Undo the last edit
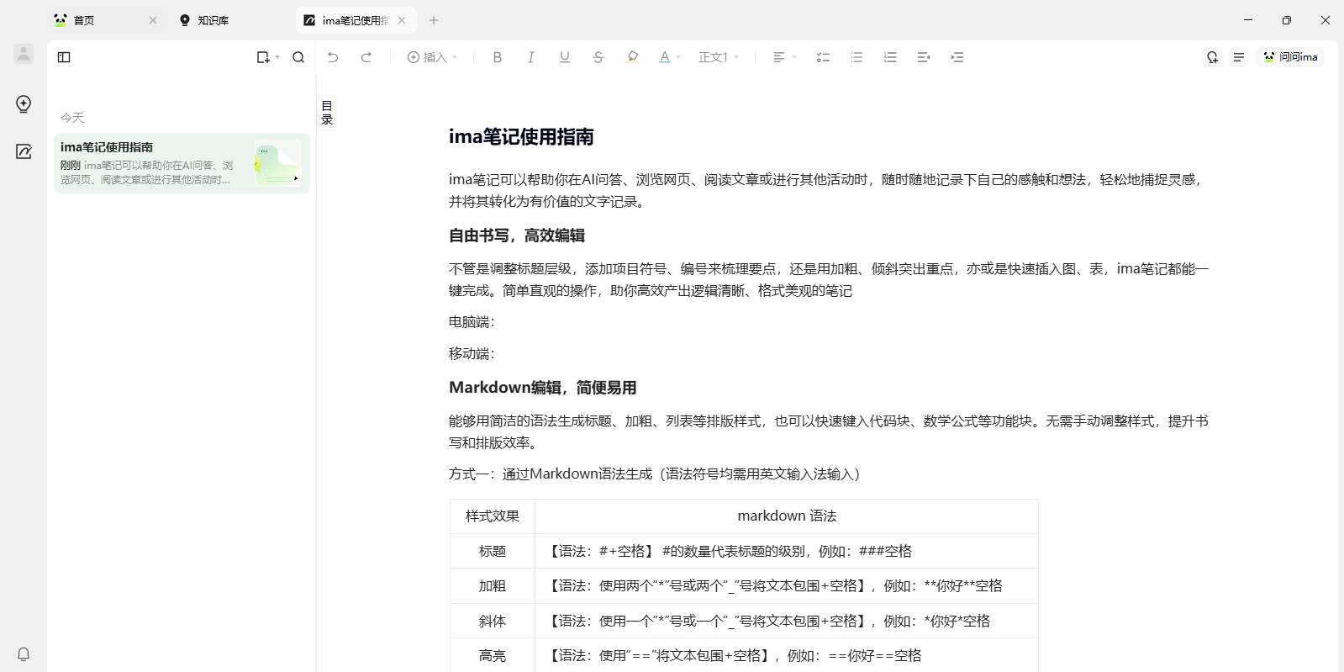 click(333, 57)
